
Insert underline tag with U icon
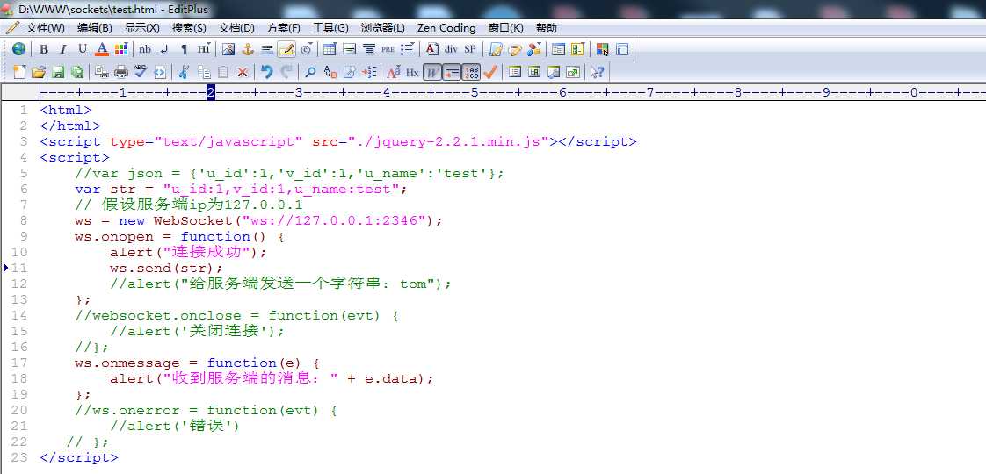[83, 50]
